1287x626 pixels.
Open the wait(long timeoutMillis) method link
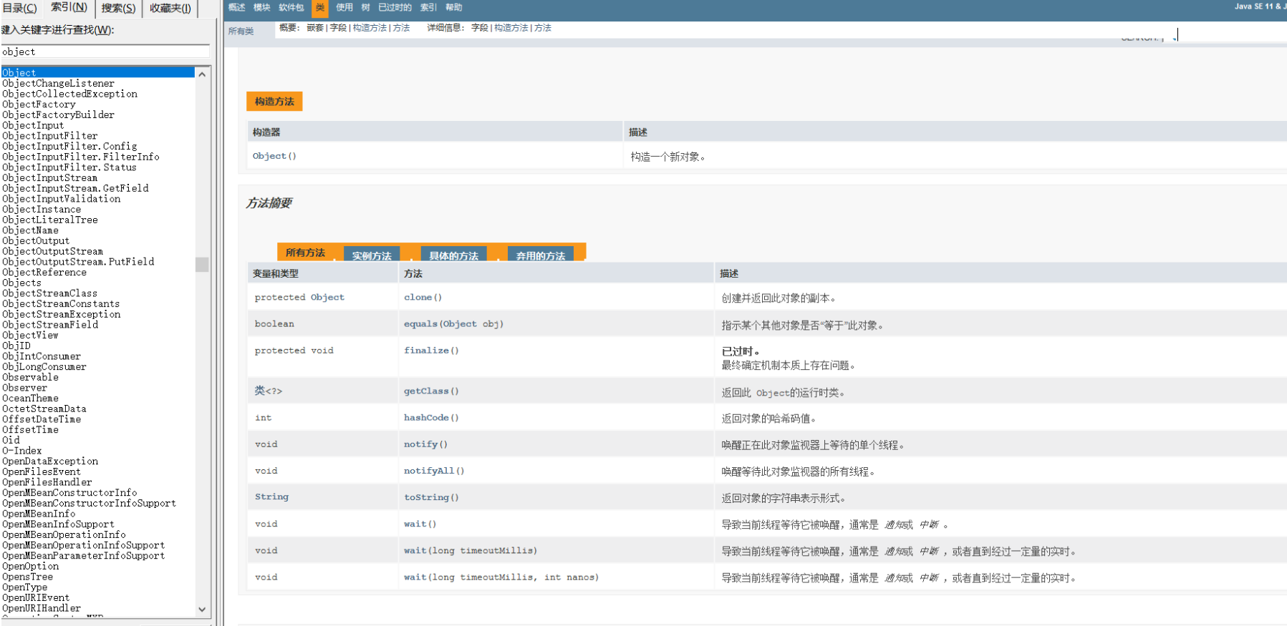pyautogui.click(x=470, y=550)
